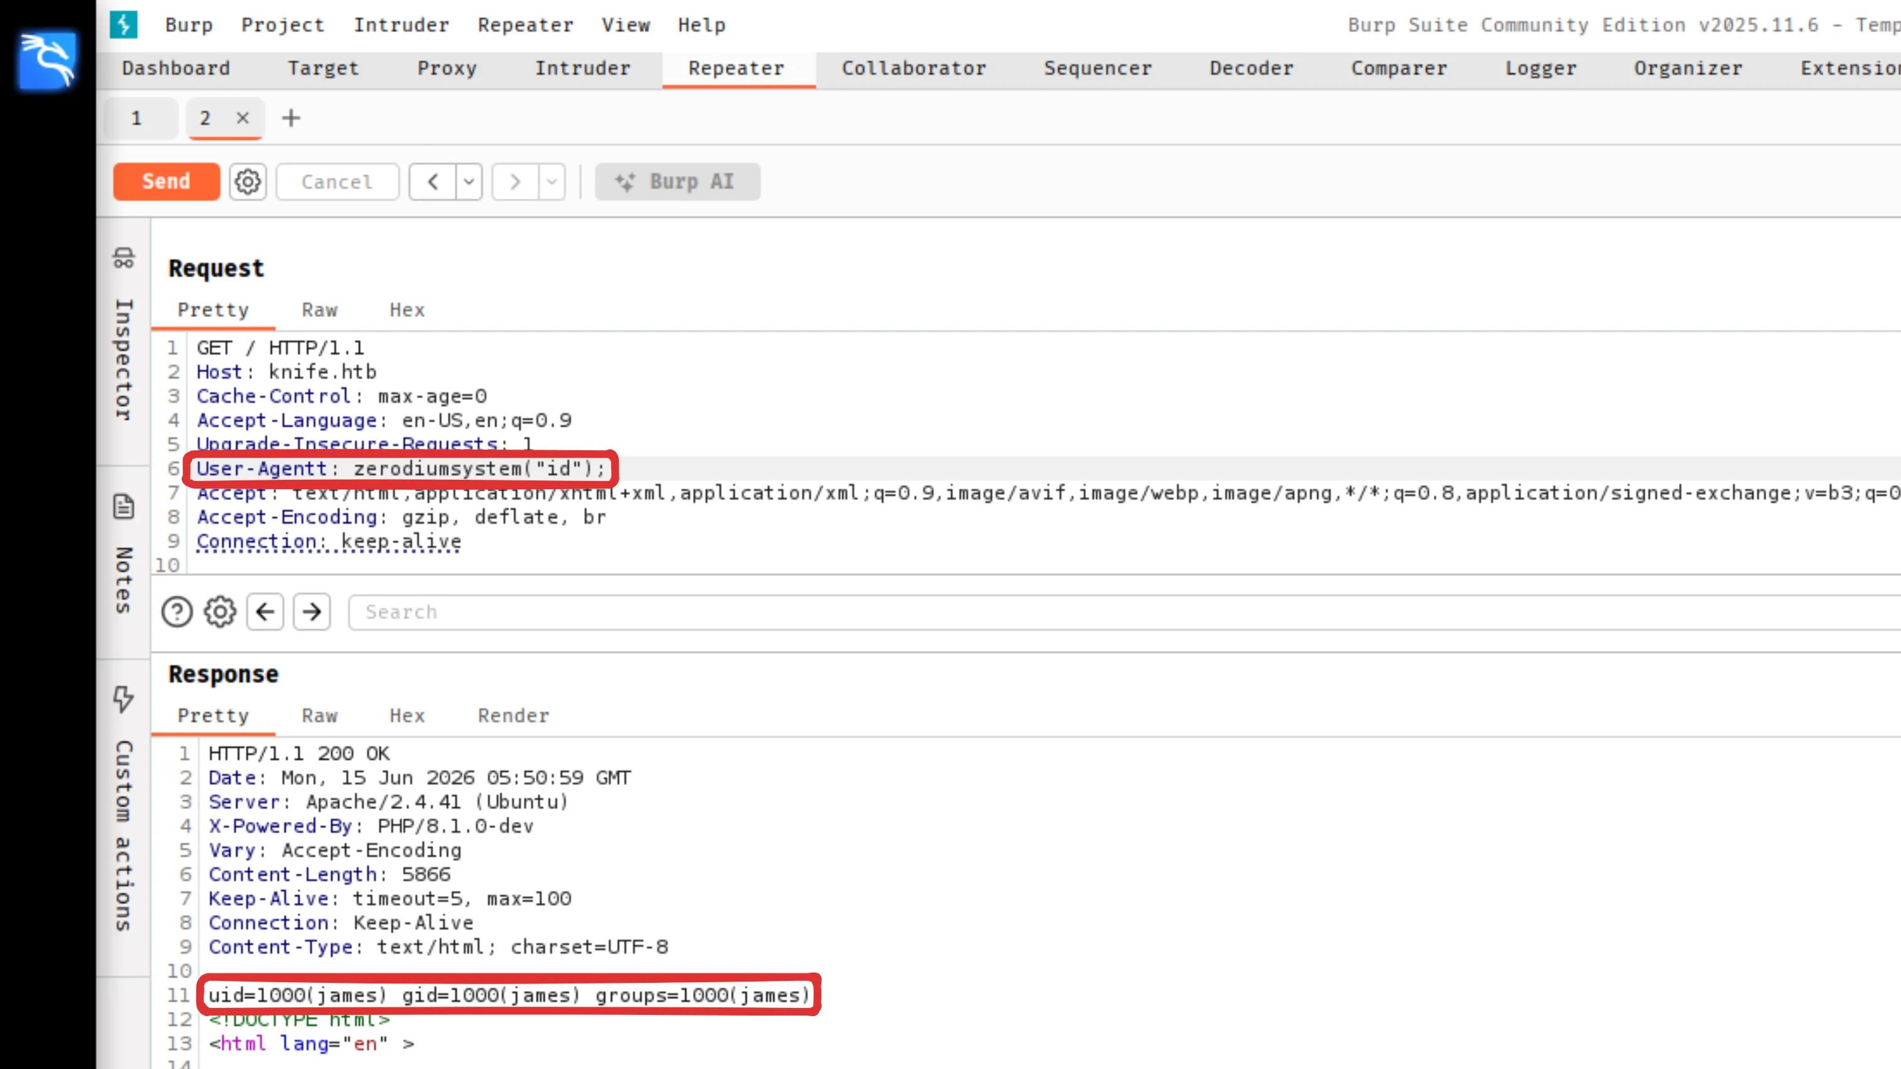Expand the history forward dropdown arrow
1901x1069 pixels.
click(x=552, y=182)
